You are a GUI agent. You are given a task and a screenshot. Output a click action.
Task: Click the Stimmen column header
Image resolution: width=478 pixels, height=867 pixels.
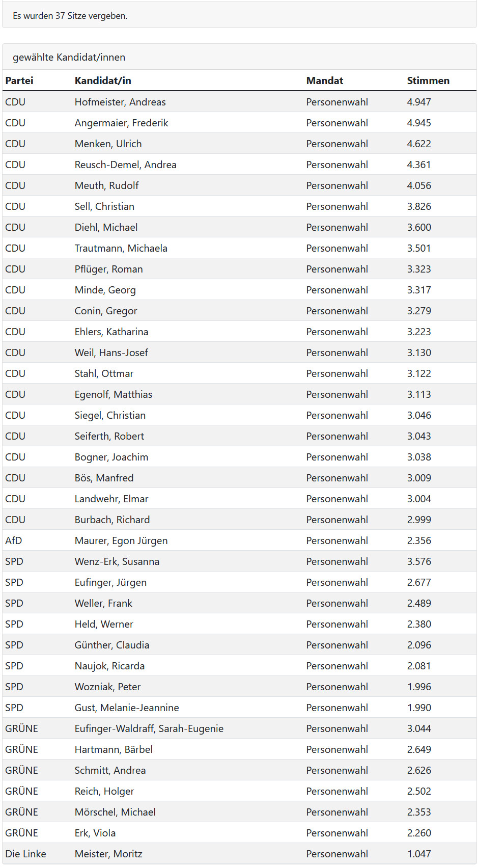tap(428, 80)
